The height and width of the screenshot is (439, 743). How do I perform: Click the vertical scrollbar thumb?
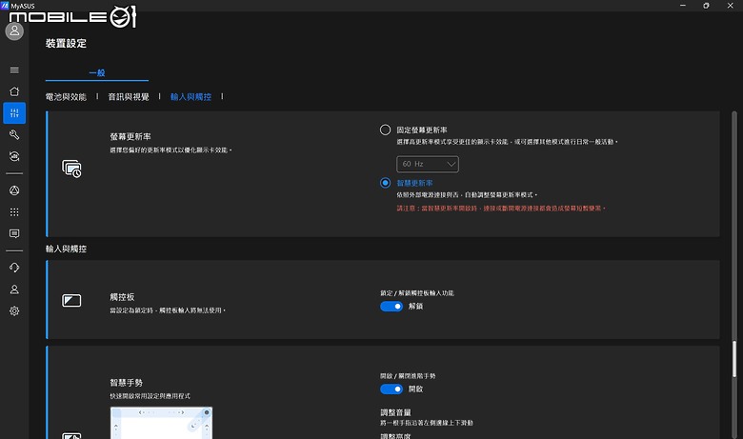point(734,359)
